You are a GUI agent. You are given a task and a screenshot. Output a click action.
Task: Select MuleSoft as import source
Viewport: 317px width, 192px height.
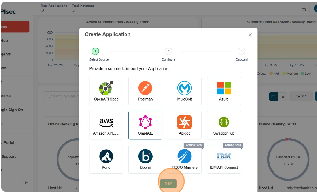point(184,91)
